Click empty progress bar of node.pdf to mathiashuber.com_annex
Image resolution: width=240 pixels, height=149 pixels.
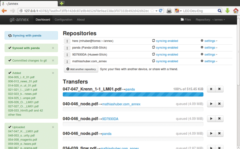(133, 109)
